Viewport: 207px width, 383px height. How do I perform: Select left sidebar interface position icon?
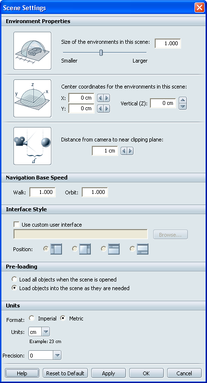pos(56,249)
